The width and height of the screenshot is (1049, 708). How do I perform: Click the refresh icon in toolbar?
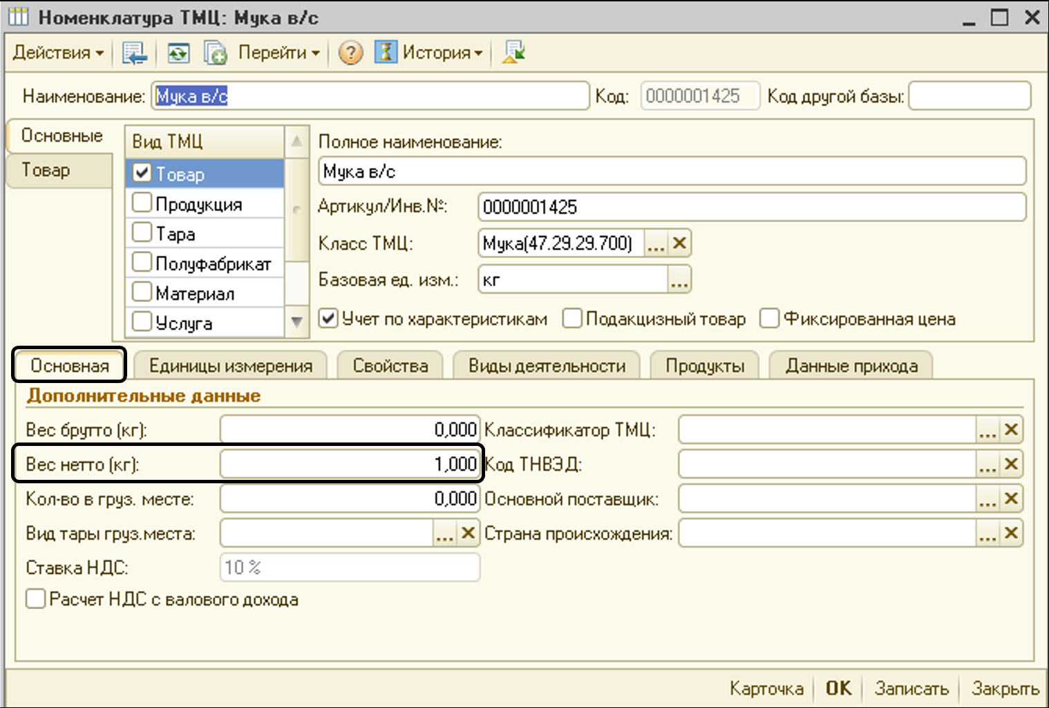point(178,53)
